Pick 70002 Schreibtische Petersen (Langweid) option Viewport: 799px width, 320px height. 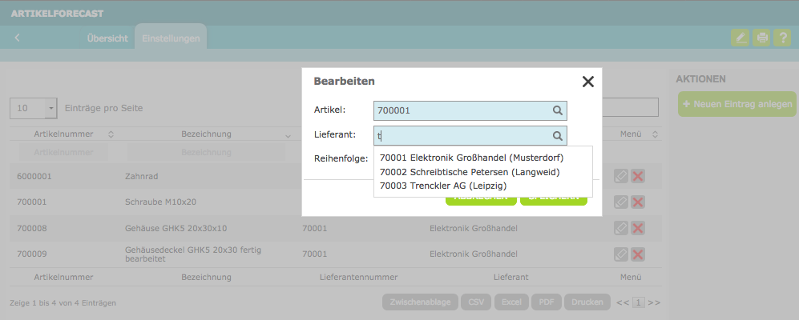(x=470, y=172)
